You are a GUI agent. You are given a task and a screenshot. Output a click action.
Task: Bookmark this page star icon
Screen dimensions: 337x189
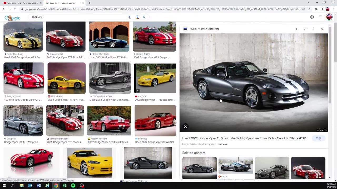pyautogui.click(x=309, y=9)
